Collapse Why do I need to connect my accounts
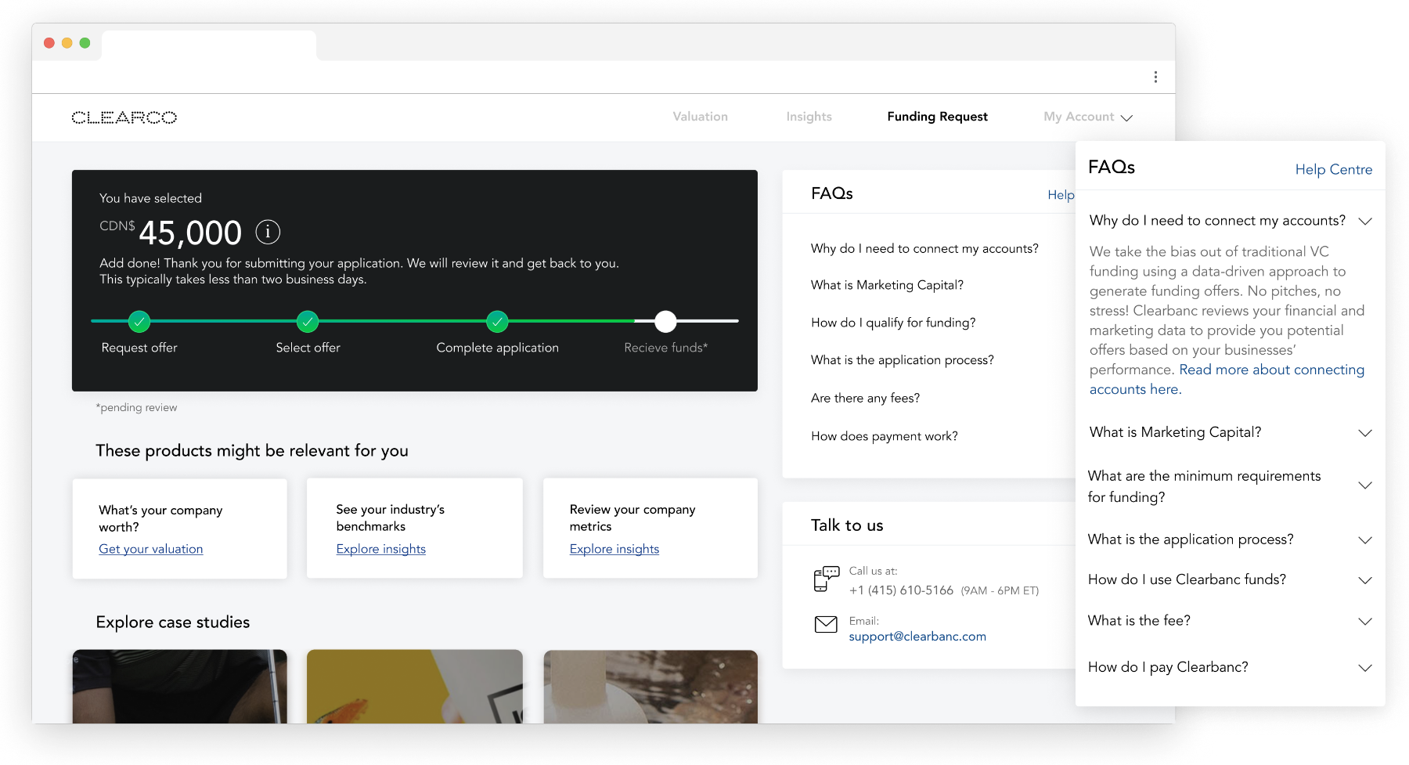This screenshot has width=1409, height=765. pos(1365,221)
